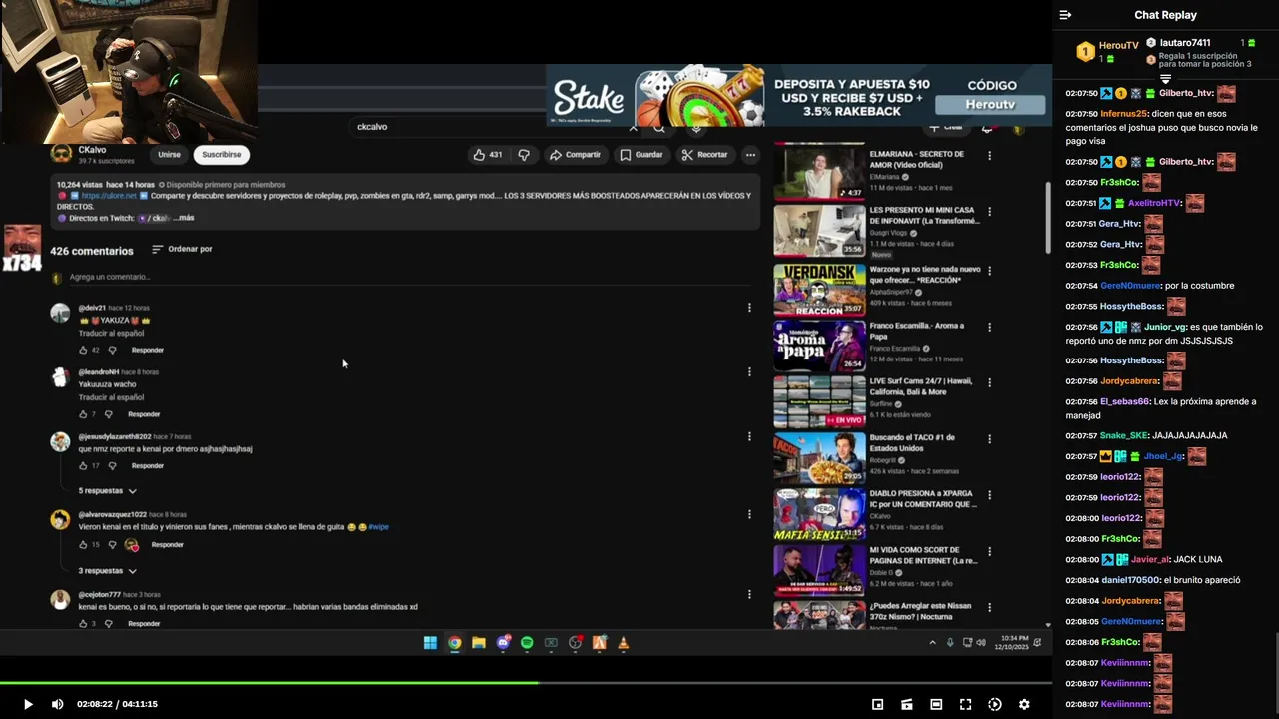This screenshot has height=719, width=1279.
Task: Open File Explorer from the taskbar
Action: pos(479,643)
